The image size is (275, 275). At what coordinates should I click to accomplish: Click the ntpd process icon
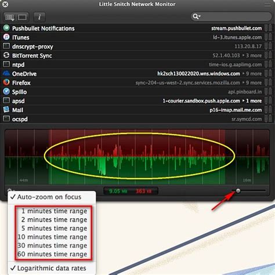(6, 64)
